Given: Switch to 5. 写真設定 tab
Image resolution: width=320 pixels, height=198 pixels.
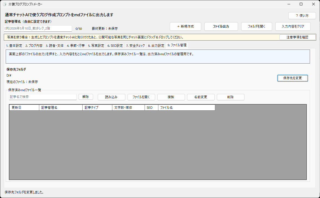Looking at the screenshot, I should pyautogui.click(x=96, y=46).
